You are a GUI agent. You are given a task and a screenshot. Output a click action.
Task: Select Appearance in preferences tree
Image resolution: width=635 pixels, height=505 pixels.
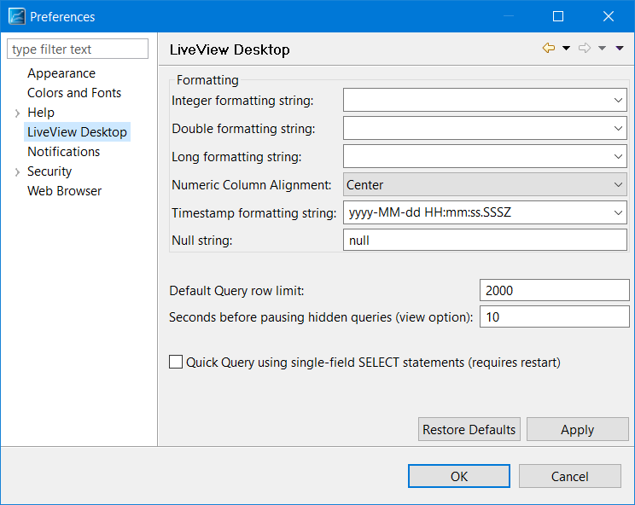point(61,73)
